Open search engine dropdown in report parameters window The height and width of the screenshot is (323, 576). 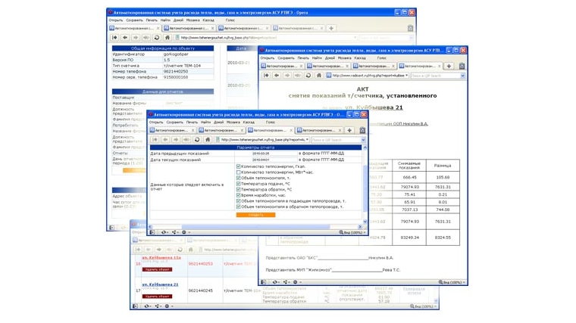pos(363,140)
